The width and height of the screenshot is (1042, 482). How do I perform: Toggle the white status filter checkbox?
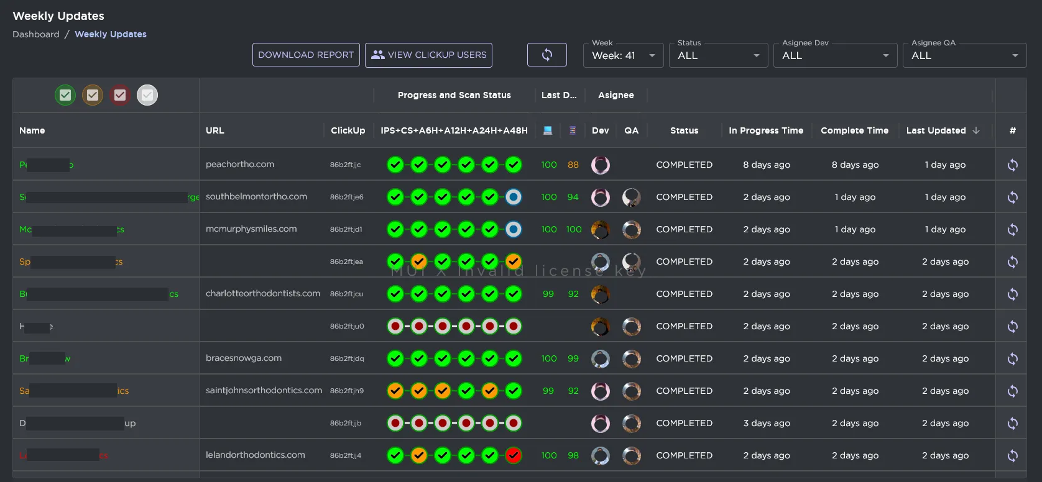pos(147,95)
